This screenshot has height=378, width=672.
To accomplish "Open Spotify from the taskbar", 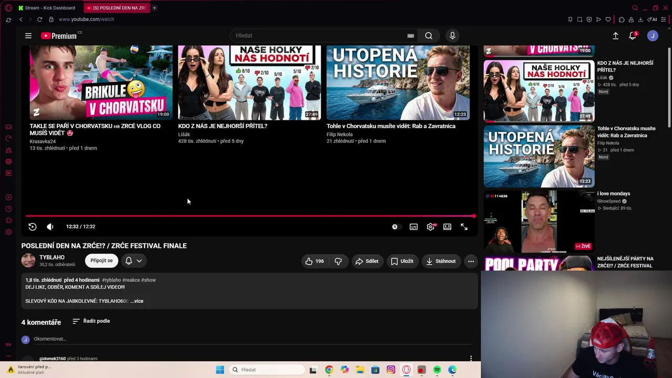I will pos(437,370).
